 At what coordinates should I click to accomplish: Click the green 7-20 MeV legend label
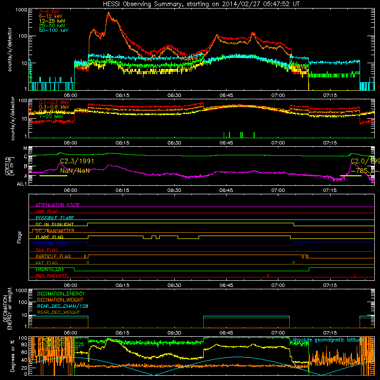point(51,116)
